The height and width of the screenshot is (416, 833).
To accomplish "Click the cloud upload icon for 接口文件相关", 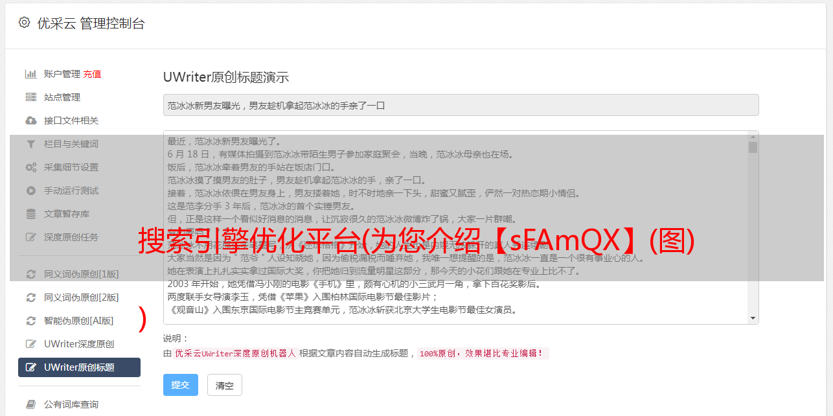I will click(30, 121).
